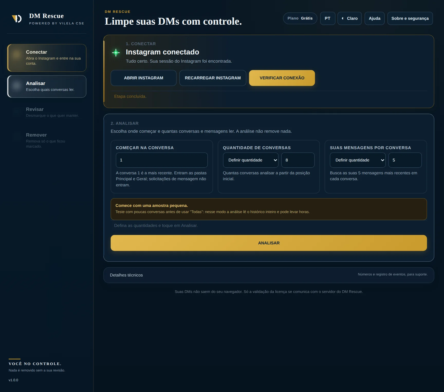The width and height of the screenshot is (444, 392).
Task: Open the messages per conversation mode dropdown
Action: [x=358, y=160]
